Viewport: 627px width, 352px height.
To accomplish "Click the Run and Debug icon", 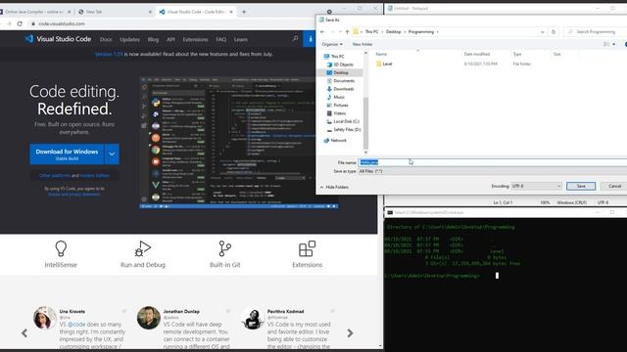I will pos(143,248).
